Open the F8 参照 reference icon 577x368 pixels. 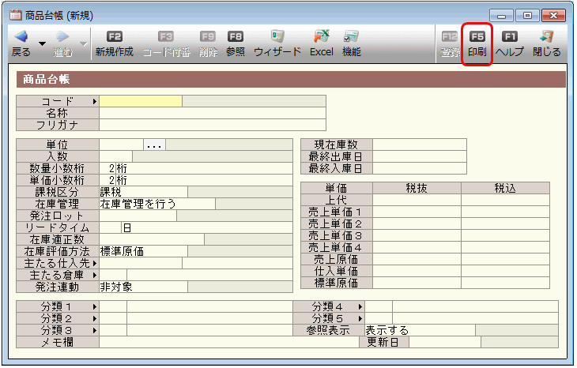235,37
